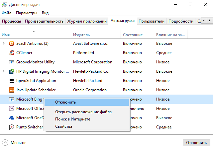Sort by the Влияние на за... column header
Screen dimensions: 213x151
pyautogui.click(x=170, y=35)
